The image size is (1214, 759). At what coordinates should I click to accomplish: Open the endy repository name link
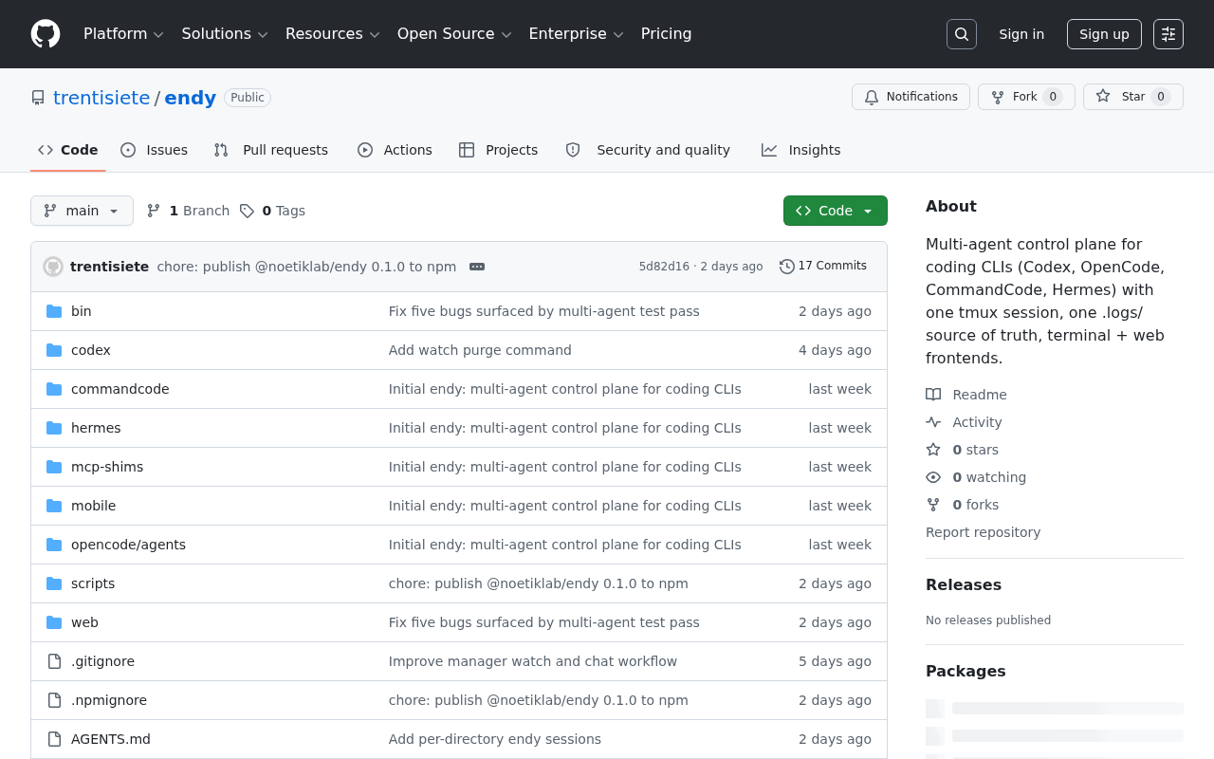coord(190,98)
